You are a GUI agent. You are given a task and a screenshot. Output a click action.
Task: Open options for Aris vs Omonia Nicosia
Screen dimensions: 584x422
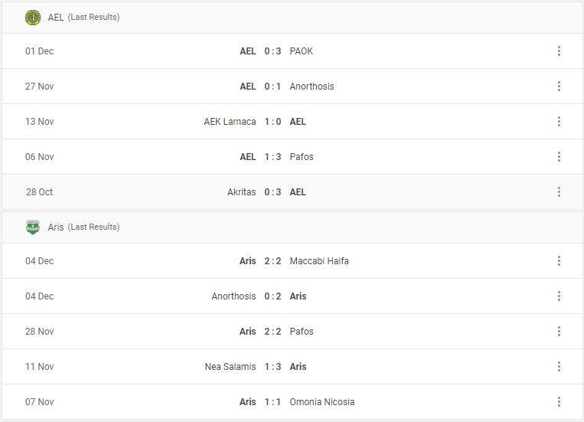pyautogui.click(x=559, y=402)
